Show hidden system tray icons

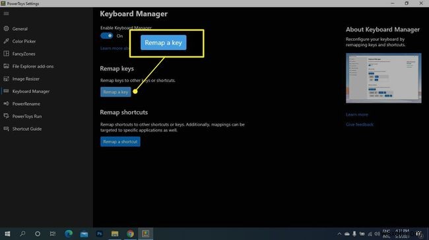[339, 233]
